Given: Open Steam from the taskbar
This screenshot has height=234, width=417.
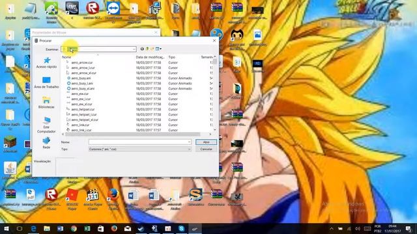Looking at the screenshot, I should (x=141, y=228).
